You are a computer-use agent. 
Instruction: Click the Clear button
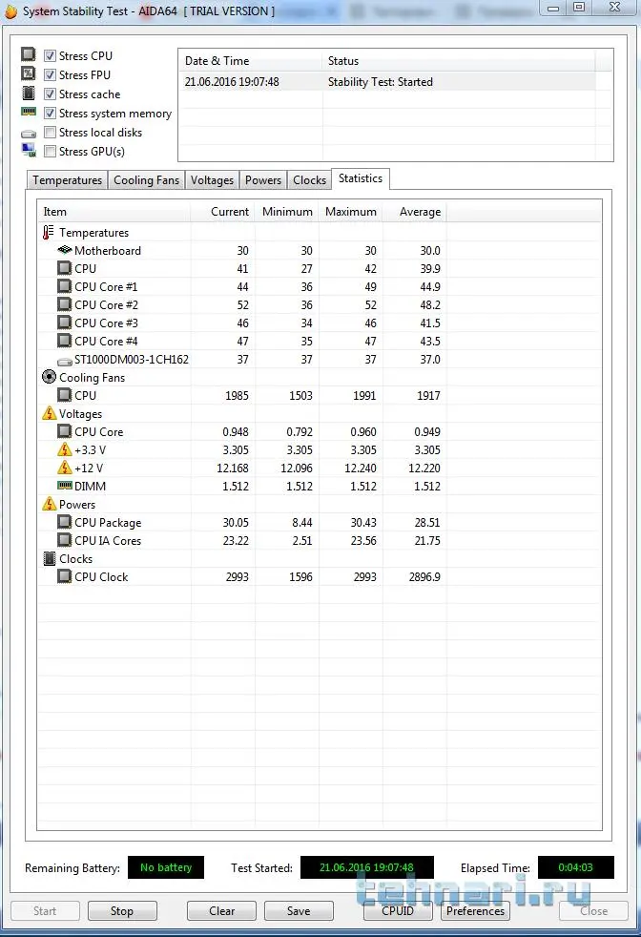(221, 910)
